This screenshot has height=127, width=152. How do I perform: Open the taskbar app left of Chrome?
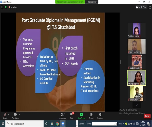(x=52, y=124)
